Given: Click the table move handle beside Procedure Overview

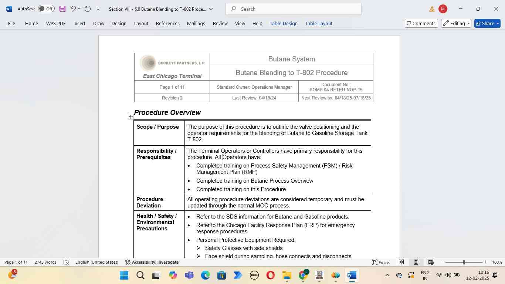Looking at the screenshot, I should point(131,116).
